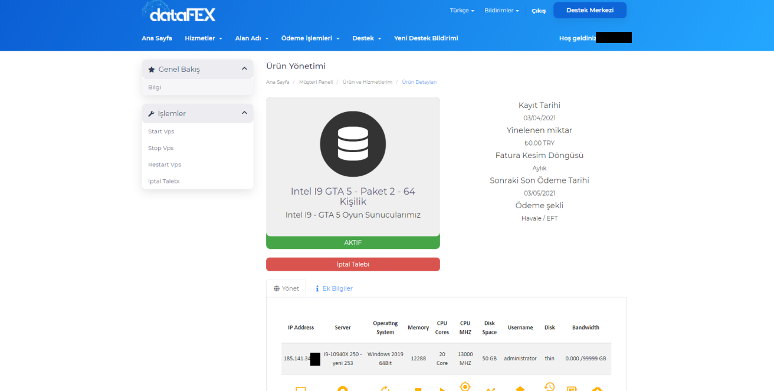The width and height of the screenshot is (774, 391).
Task: Click the database product icon
Action: [x=353, y=144]
